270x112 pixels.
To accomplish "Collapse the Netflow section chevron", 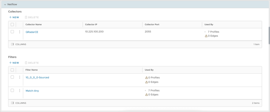I will [5, 4].
